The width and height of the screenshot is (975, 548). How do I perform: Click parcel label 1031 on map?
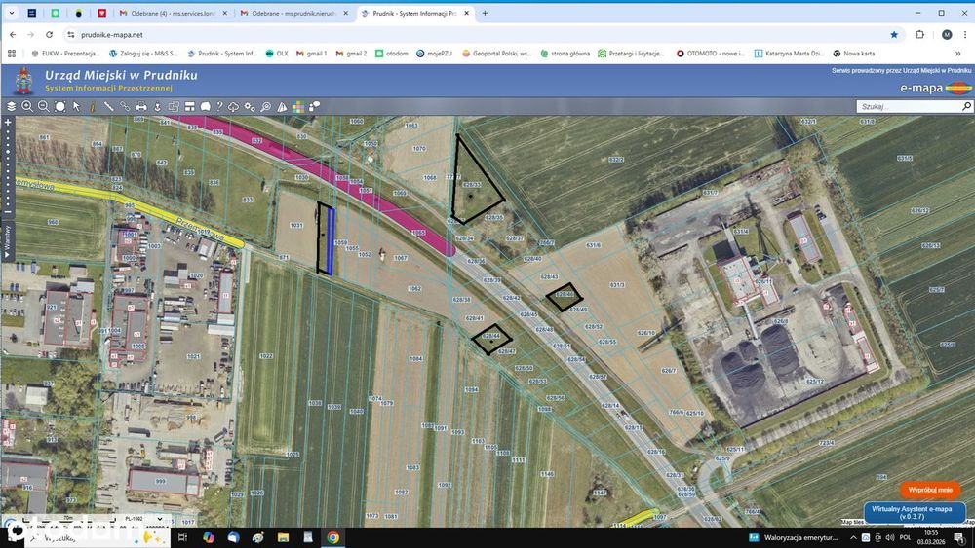pyautogui.click(x=296, y=225)
